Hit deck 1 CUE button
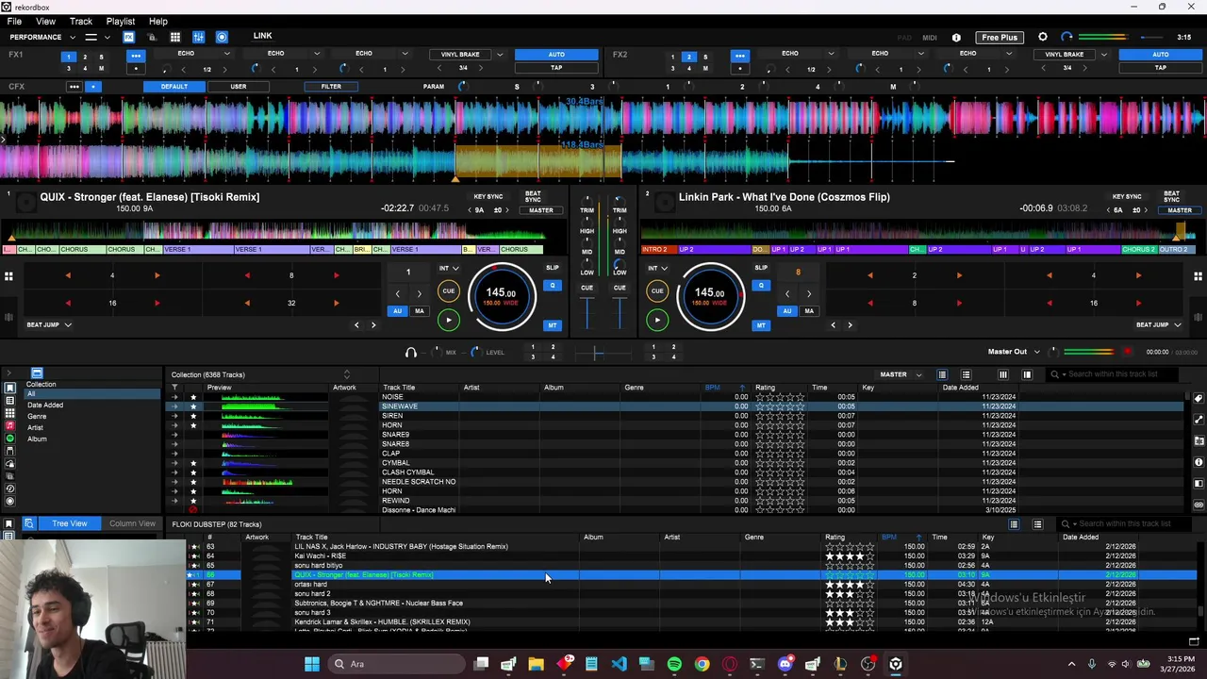Screen dimensions: 1207x679 click(x=449, y=291)
